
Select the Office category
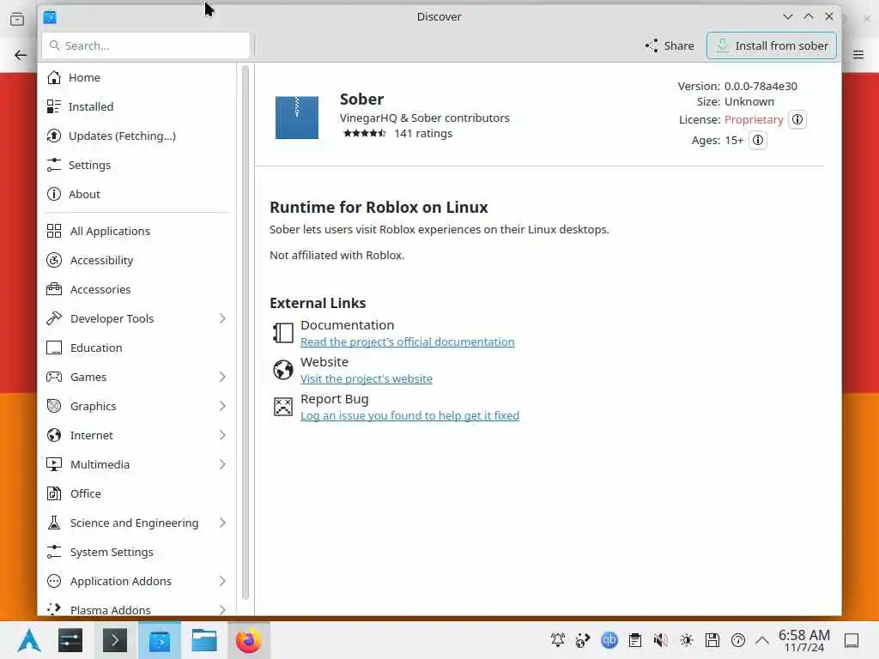pos(137,493)
